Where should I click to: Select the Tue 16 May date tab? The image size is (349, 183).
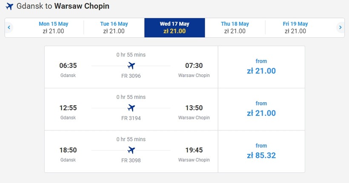point(114,28)
